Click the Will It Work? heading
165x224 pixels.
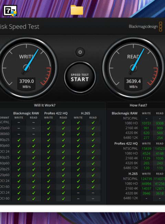pos(45,105)
